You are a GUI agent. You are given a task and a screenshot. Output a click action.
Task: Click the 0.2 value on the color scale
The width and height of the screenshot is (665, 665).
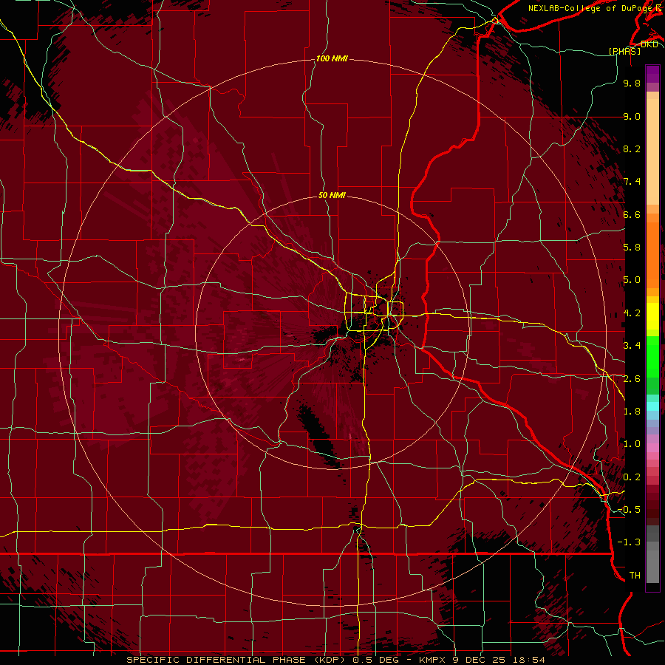632,477
